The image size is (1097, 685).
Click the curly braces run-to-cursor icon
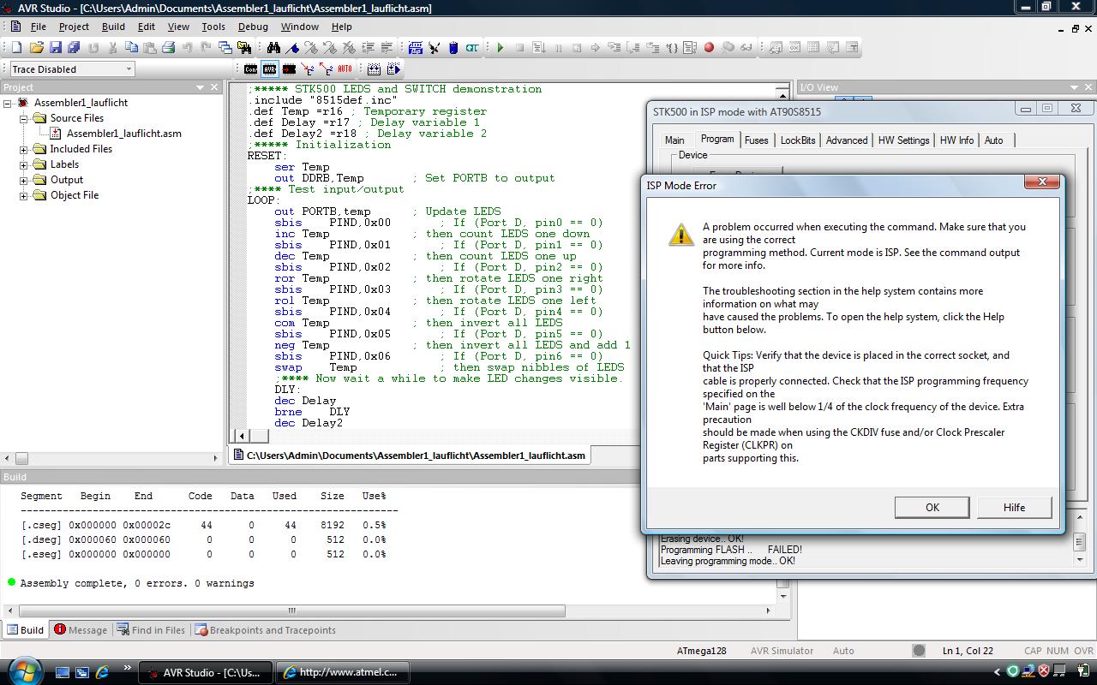coord(671,48)
